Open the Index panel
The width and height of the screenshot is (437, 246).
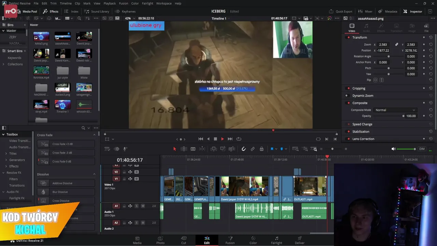(71, 11)
